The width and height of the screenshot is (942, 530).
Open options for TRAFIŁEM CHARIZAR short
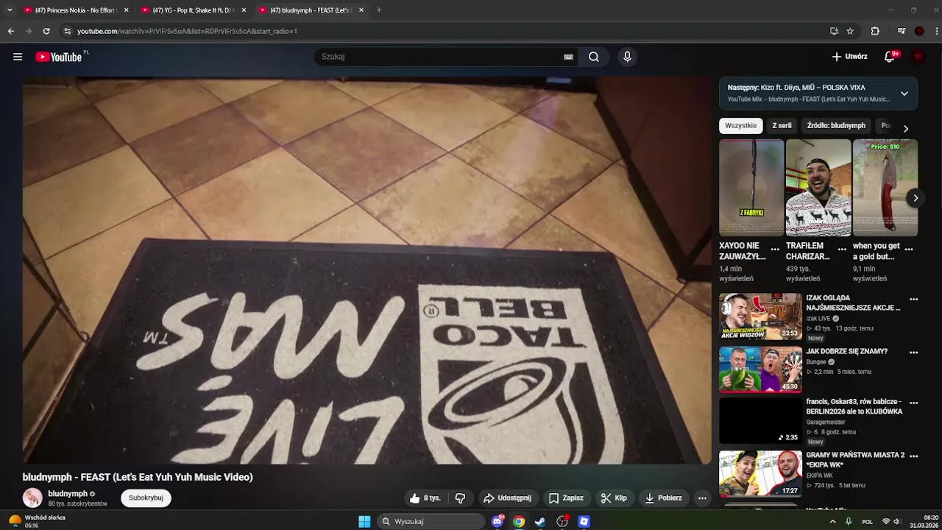pyautogui.click(x=842, y=250)
